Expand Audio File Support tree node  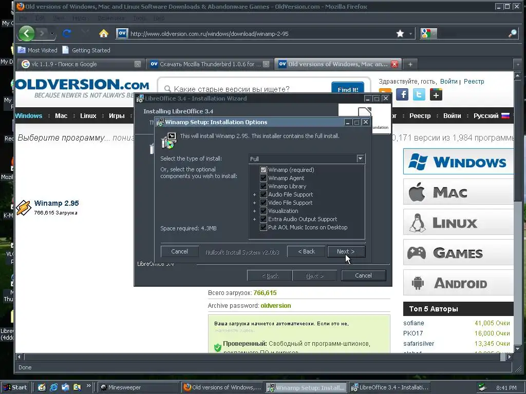[x=254, y=194]
